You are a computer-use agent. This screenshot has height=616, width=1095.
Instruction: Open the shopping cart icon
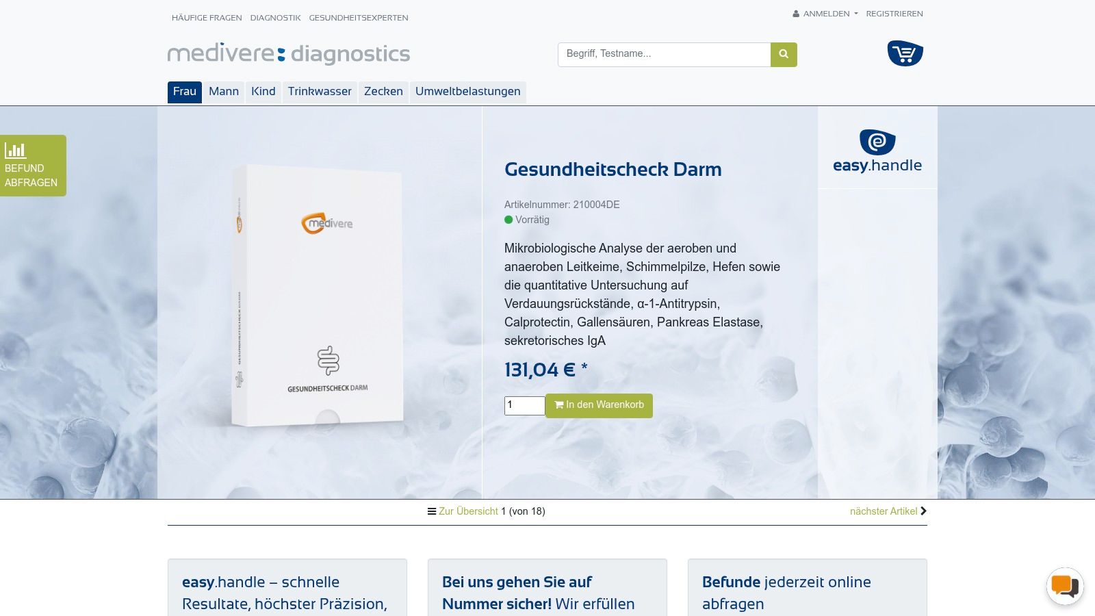click(905, 53)
